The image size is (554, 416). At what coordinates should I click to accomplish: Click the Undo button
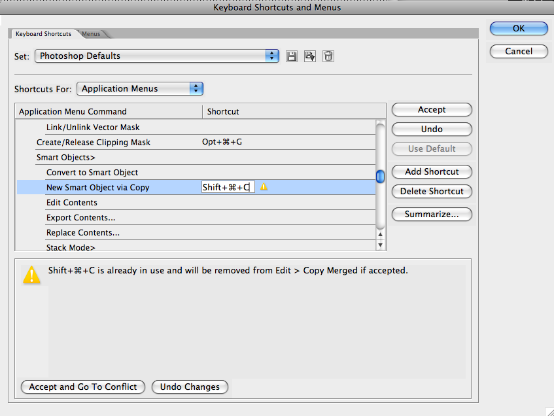432,129
